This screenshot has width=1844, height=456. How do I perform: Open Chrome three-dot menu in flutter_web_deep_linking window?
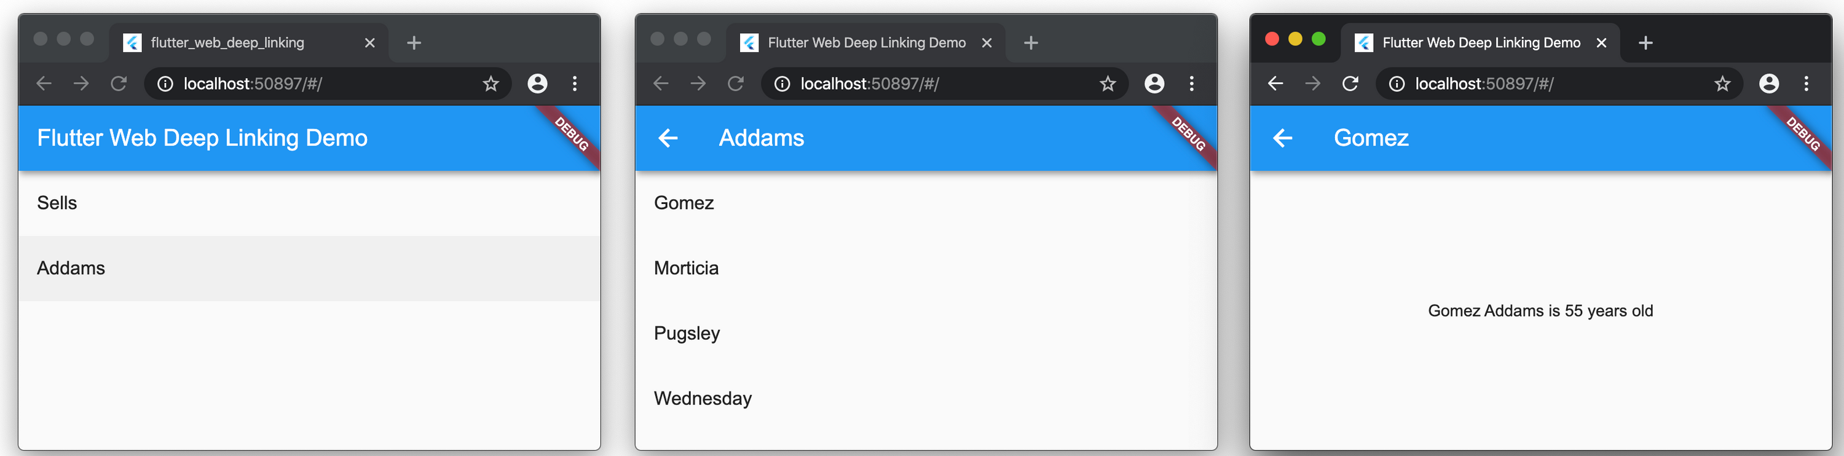(575, 84)
